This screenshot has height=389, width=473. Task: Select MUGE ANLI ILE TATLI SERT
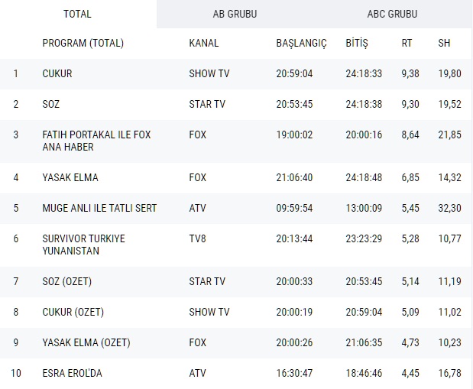point(99,208)
